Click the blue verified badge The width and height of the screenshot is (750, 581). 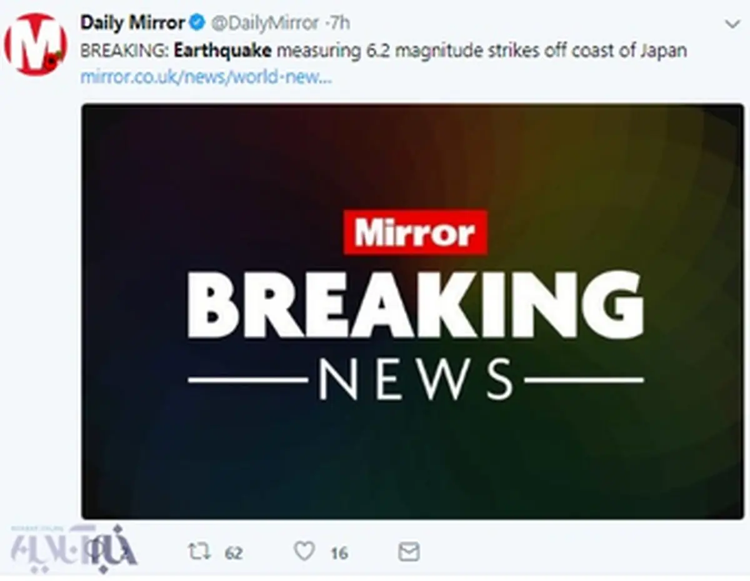click(197, 23)
